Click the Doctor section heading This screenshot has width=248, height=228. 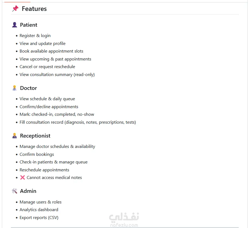[29, 88]
